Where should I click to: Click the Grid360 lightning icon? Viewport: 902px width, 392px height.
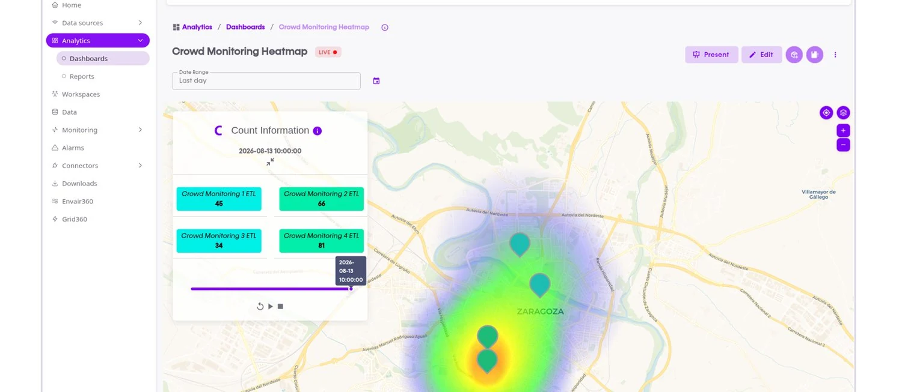click(55, 219)
